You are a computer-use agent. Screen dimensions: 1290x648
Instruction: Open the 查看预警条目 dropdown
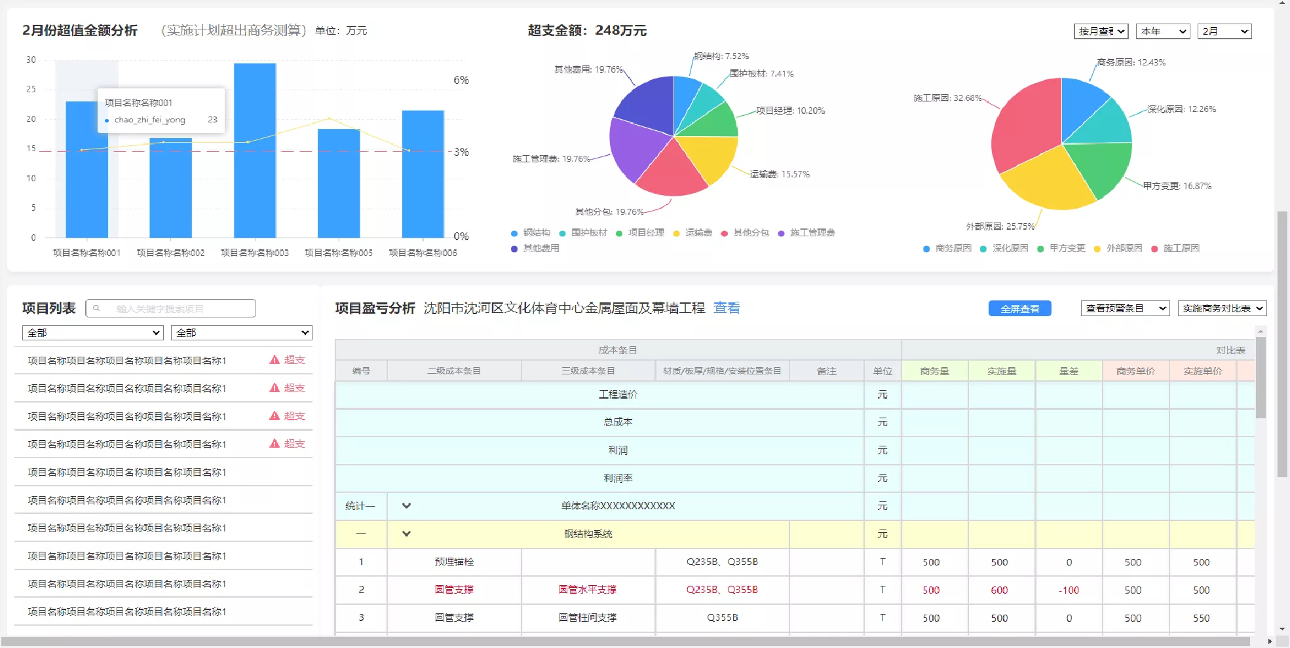[1125, 308]
